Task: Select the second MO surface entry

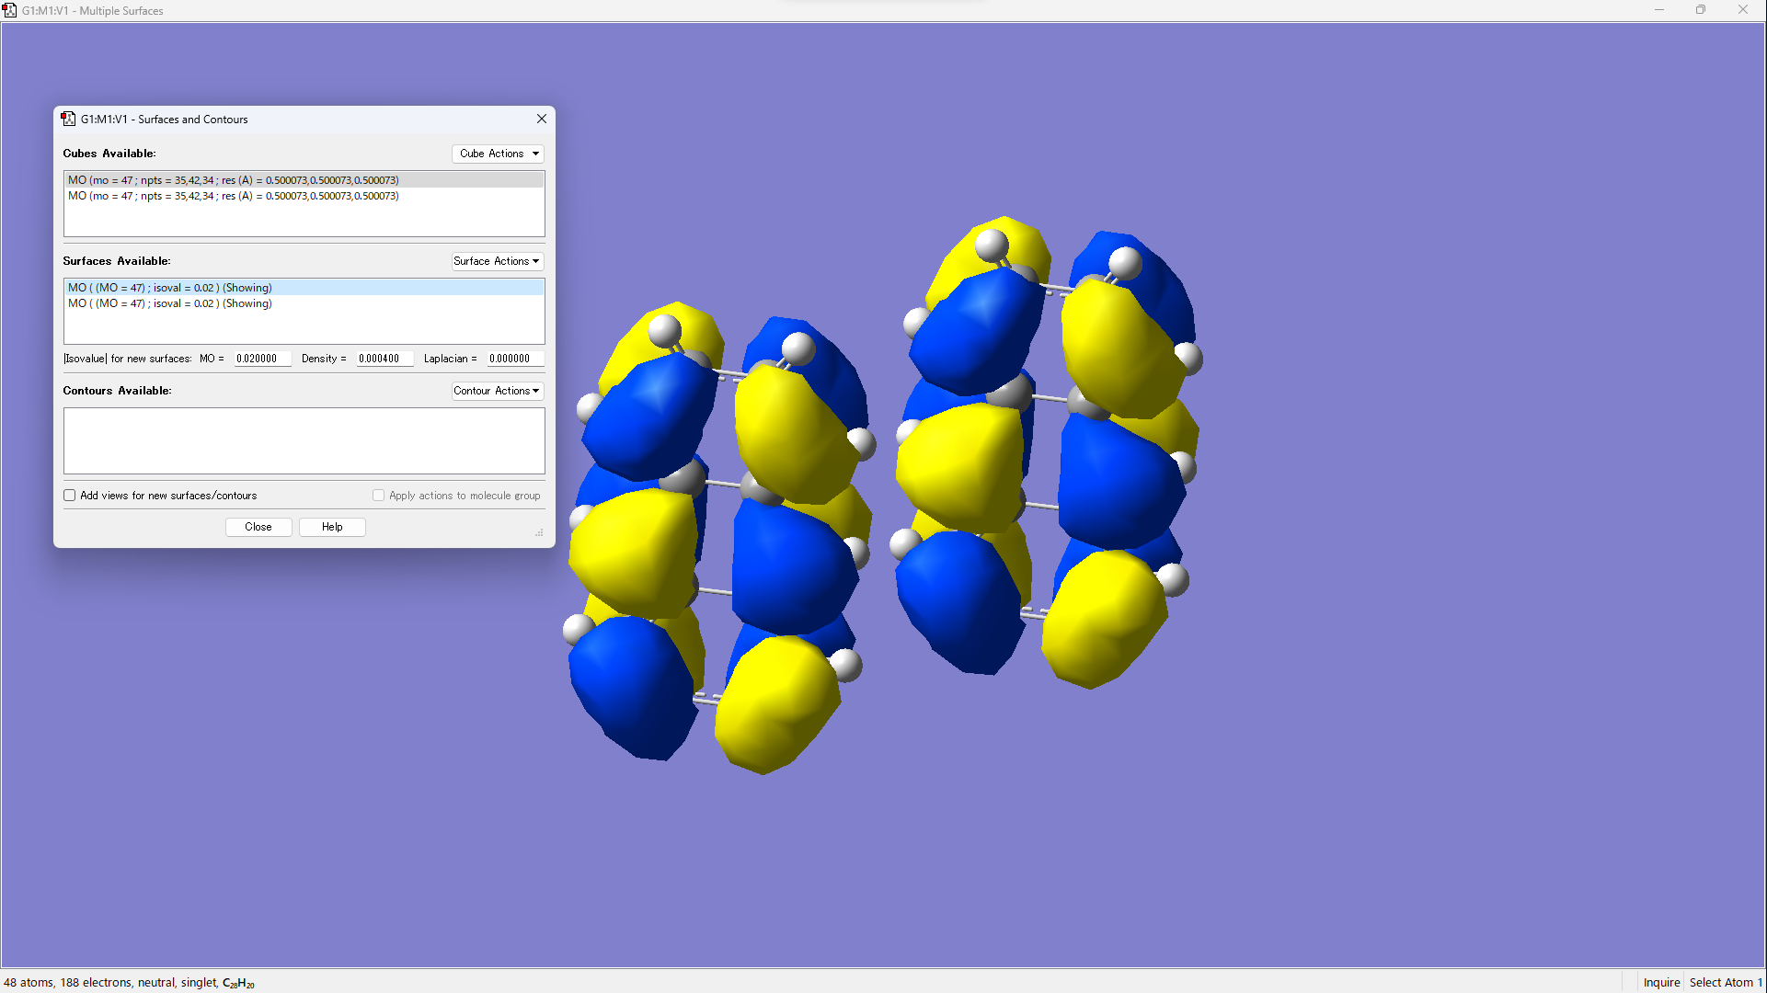Action: pos(170,303)
